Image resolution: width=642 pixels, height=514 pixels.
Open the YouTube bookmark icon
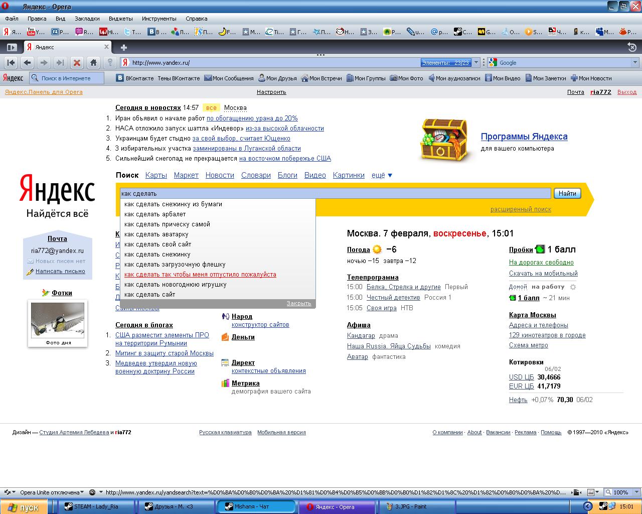(x=31, y=32)
